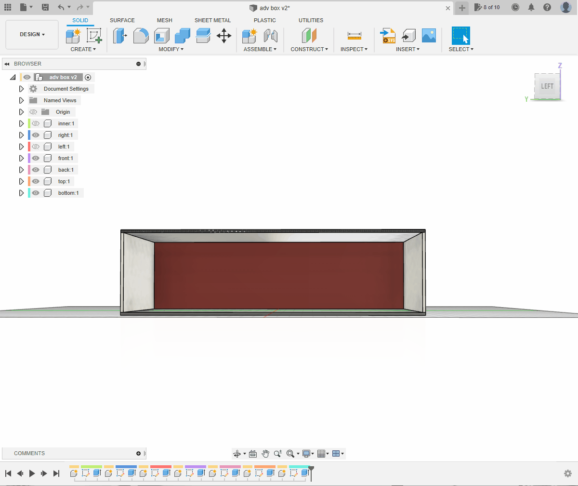578x486 pixels.
Task: Open the DESIGN workspace dropdown
Action: tap(32, 35)
